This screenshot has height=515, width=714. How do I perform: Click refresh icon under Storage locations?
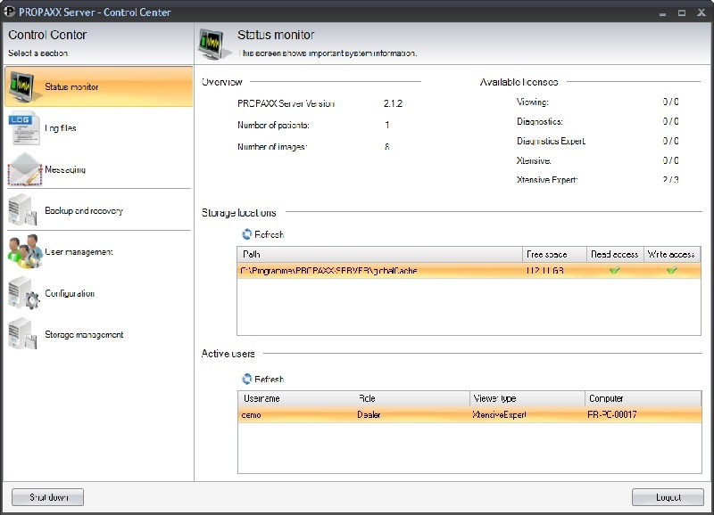click(x=247, y=234)
